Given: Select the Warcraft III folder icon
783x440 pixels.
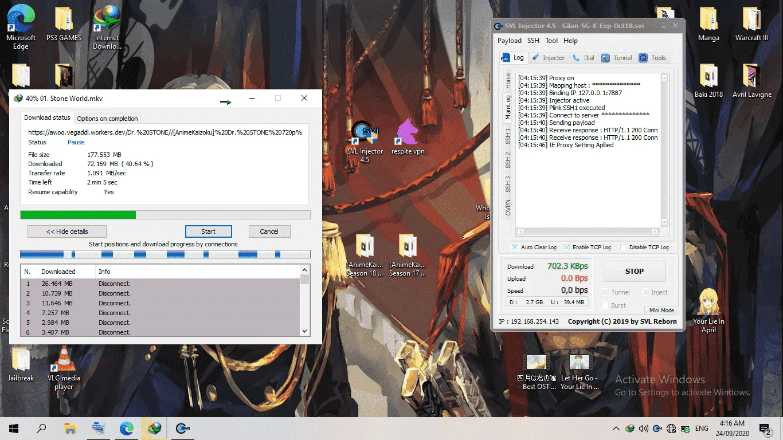Looking at the screenshot, I should tap(751, 25).
